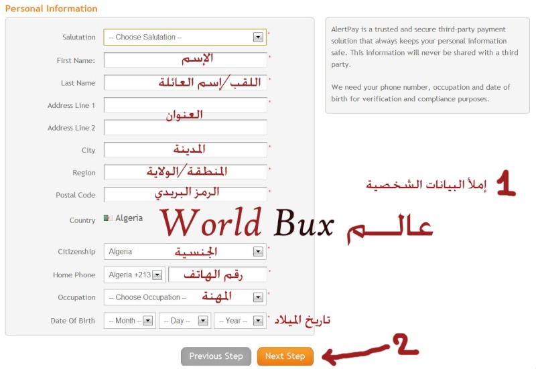This screenshot has width=536, height=369.
Task: Click the 'We need your phone number' paragraph
Action: point(421,93)
